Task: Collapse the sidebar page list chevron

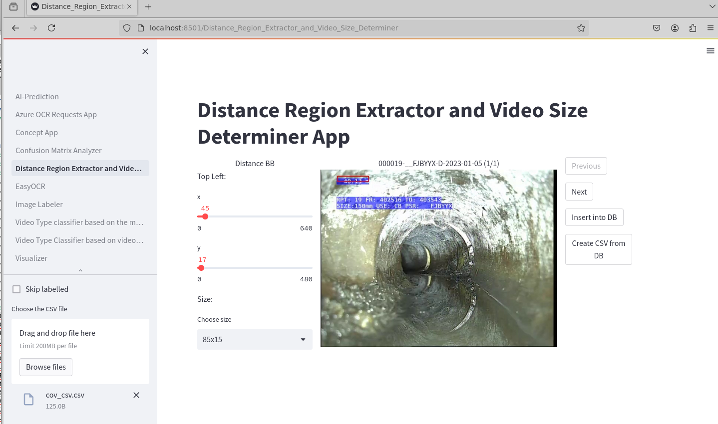Action: click(80, 270)
